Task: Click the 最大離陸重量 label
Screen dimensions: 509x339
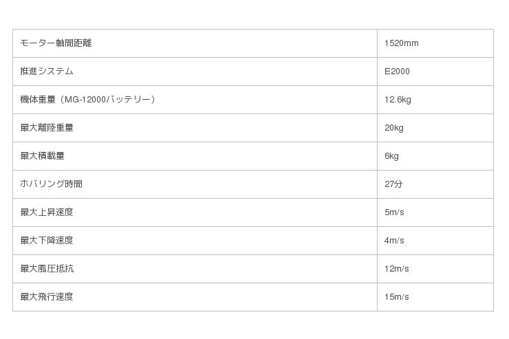Action: (x=47, y=128)
